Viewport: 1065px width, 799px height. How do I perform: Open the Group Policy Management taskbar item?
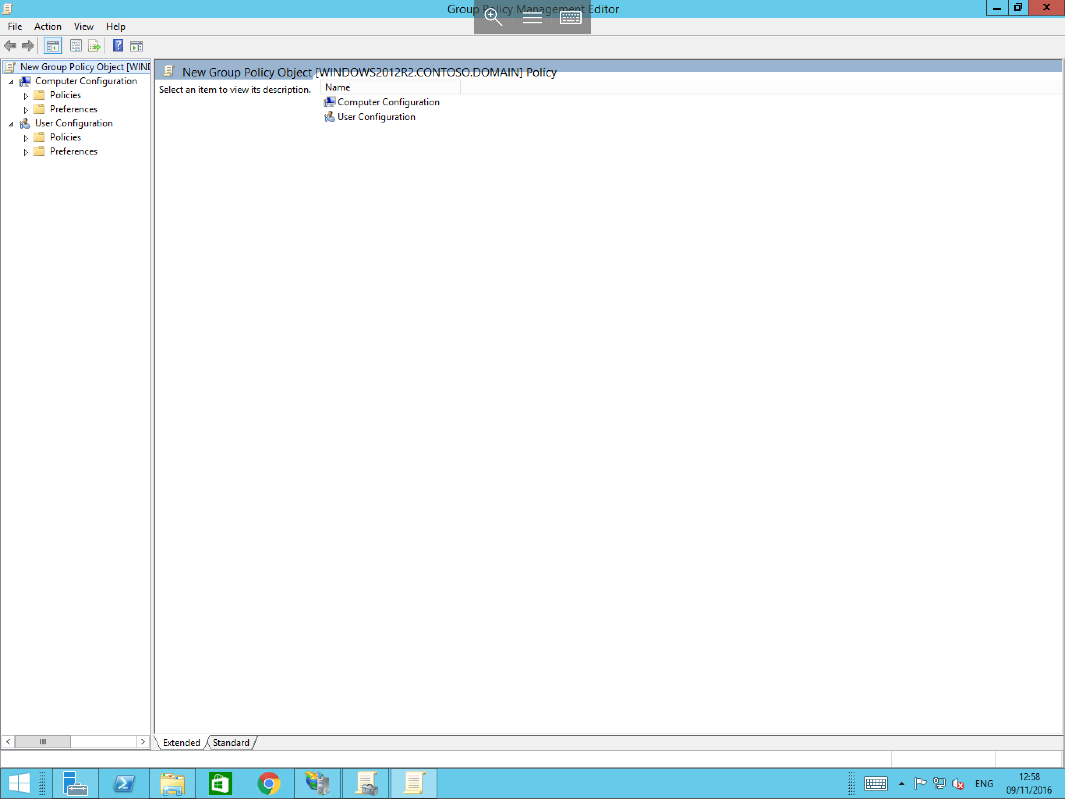click(366, 783)
